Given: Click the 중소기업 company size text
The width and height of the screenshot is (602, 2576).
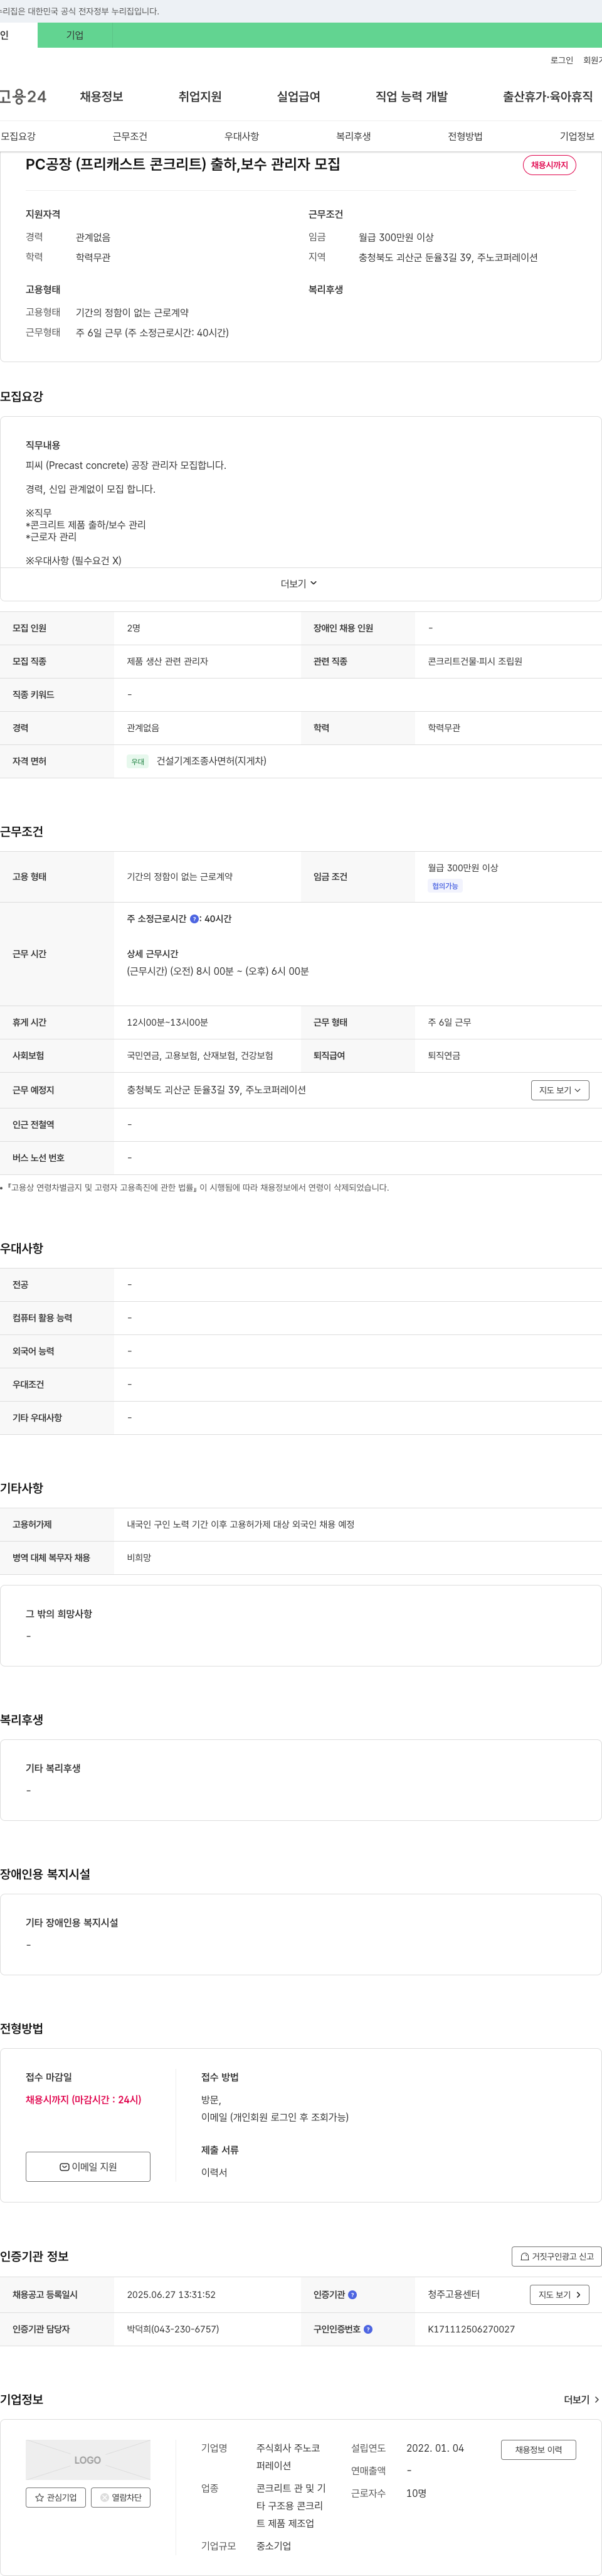Looking at the screenshot, I should point(273,2545).
